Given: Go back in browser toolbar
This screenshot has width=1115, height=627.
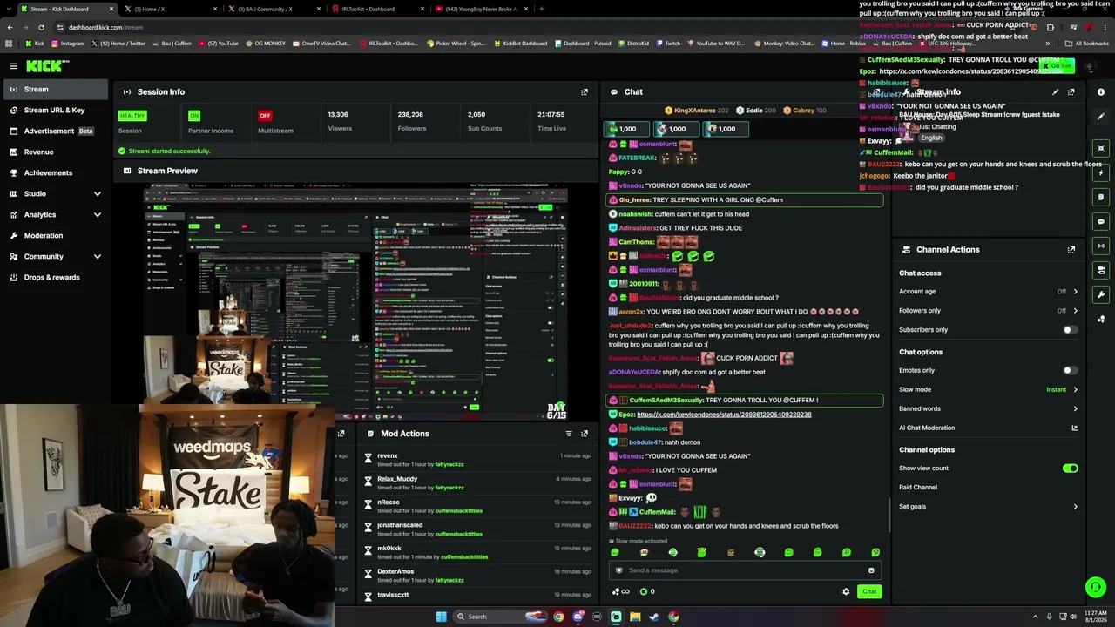Looking at the screenshot, I should pos(10,27).
